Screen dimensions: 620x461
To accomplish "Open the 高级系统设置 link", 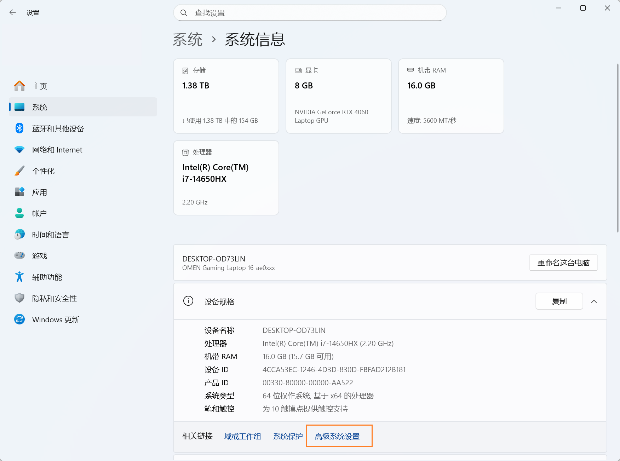I will (x=337, y=436).
